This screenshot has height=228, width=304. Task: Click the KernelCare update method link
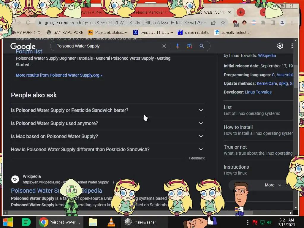click(x=267, y=83)
